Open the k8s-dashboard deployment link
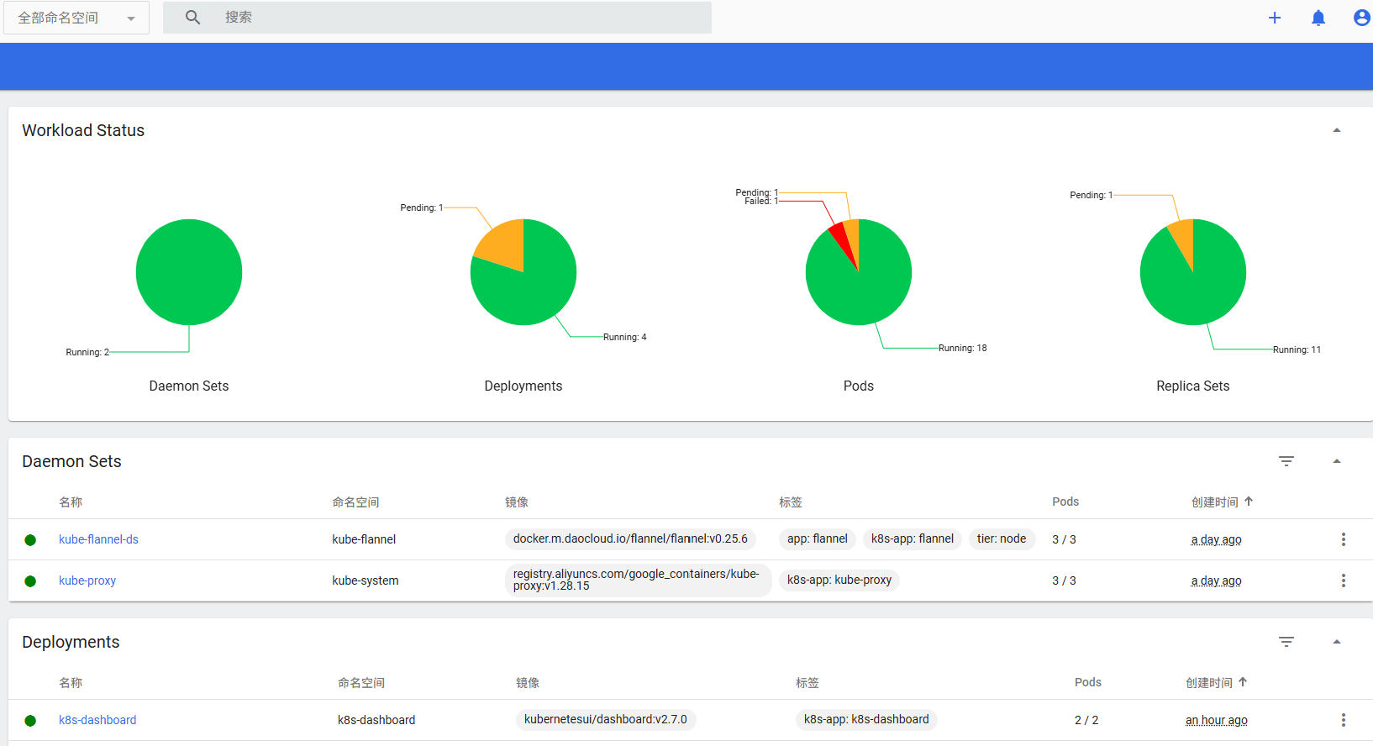 [97, 720]
